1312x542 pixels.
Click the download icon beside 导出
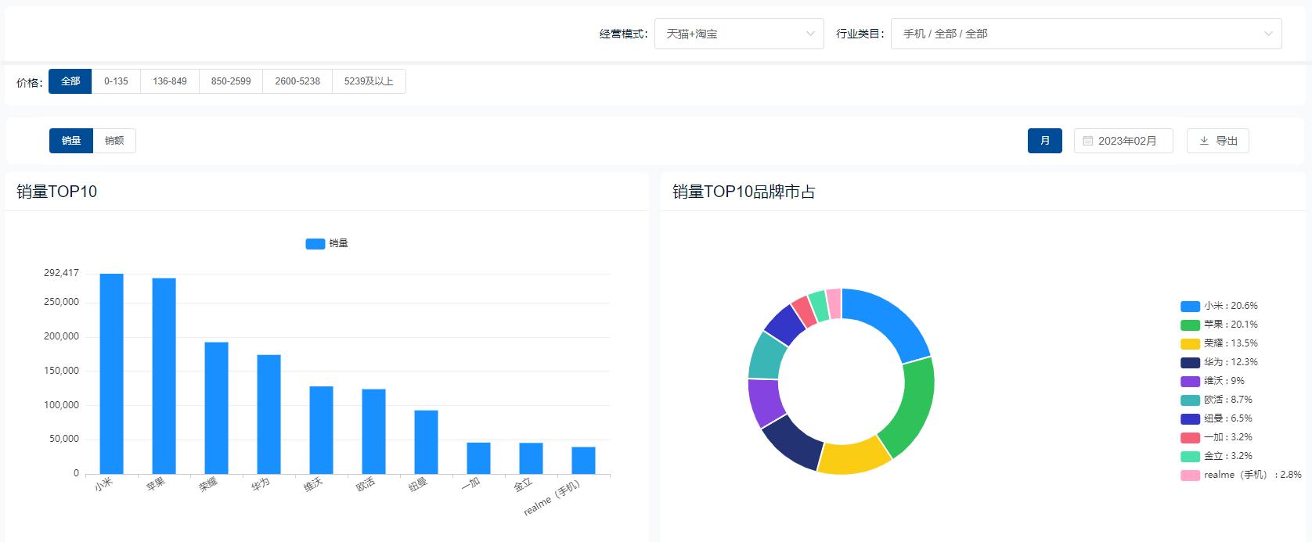pos(1204,141)
